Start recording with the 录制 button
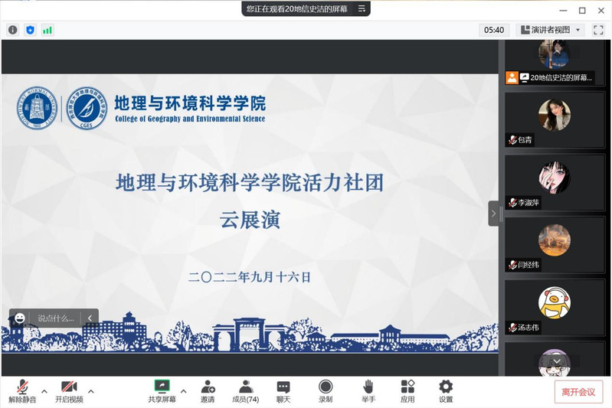Image resolution: width=612 pixels, height=408 pixels. pyautogui.click(x=326, y=391)
